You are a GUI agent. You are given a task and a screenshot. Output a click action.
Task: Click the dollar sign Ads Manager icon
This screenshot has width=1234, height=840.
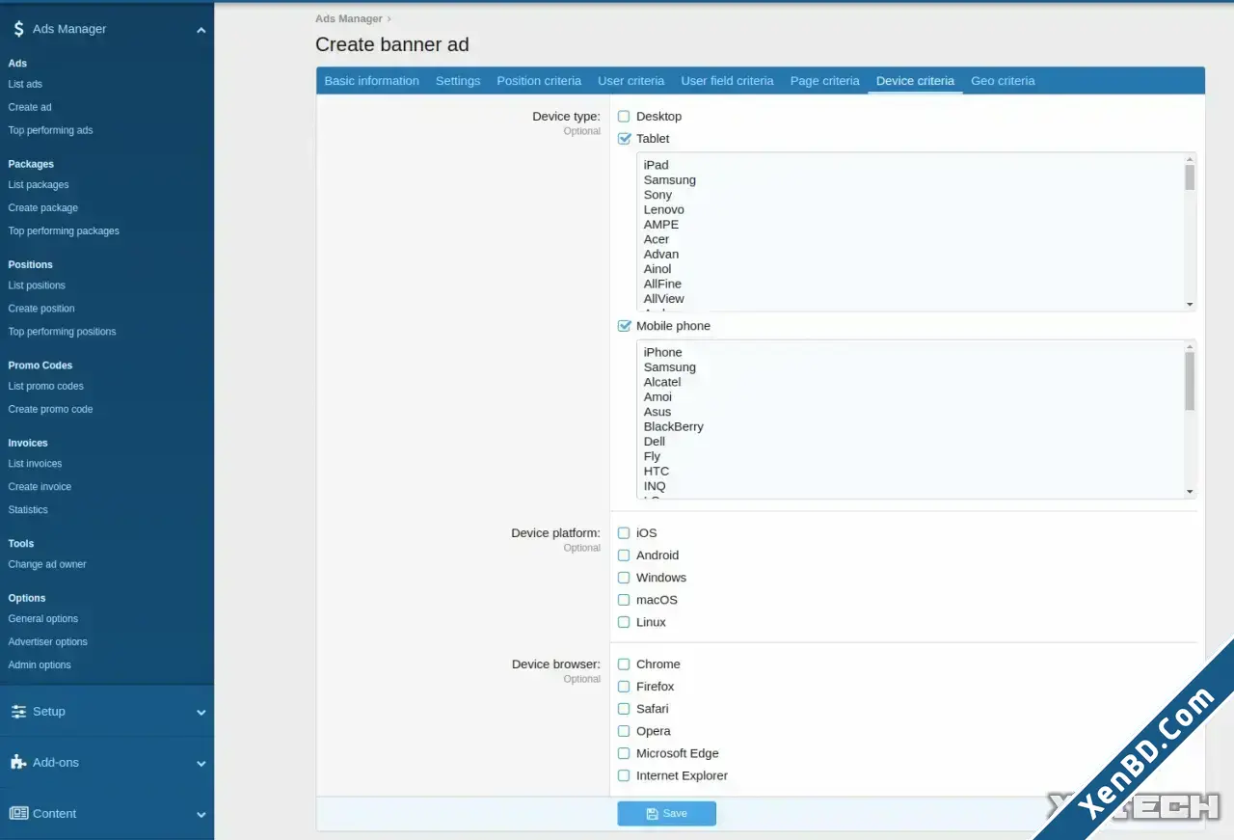coord(18,29)
